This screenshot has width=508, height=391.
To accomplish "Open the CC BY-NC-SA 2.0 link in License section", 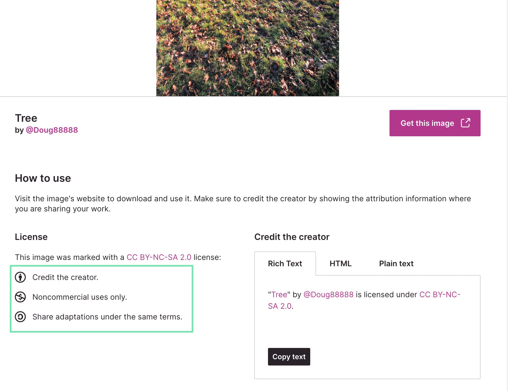I will pyautogui.click(x=159, y=257).
